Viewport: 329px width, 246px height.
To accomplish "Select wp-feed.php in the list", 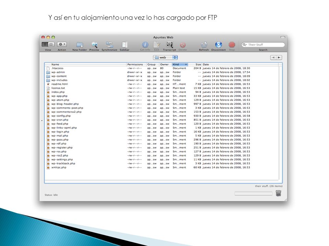I will point(161,124).
